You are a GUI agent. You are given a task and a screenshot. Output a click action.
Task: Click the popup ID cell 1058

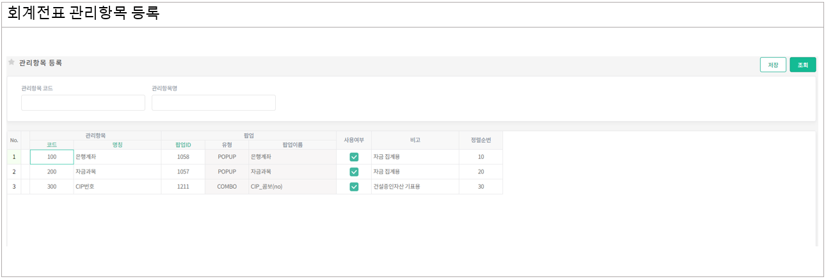click(x=183, y=157)
